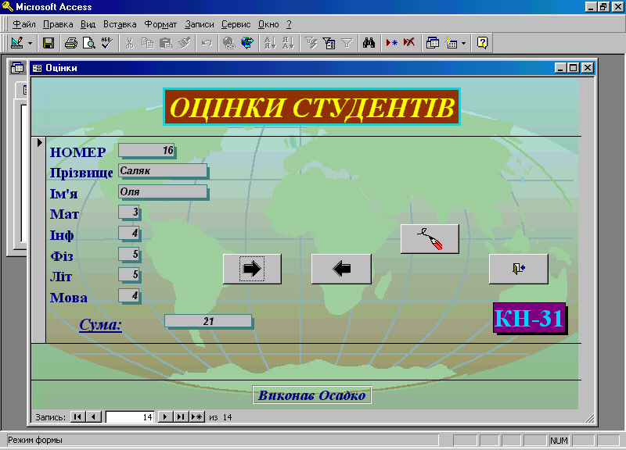Click the background database window icon

point(17,68)
